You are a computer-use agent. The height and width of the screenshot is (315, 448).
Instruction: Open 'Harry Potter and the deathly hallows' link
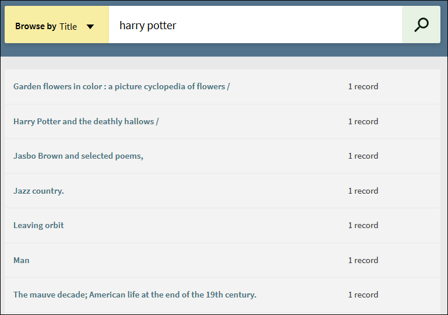86,121
